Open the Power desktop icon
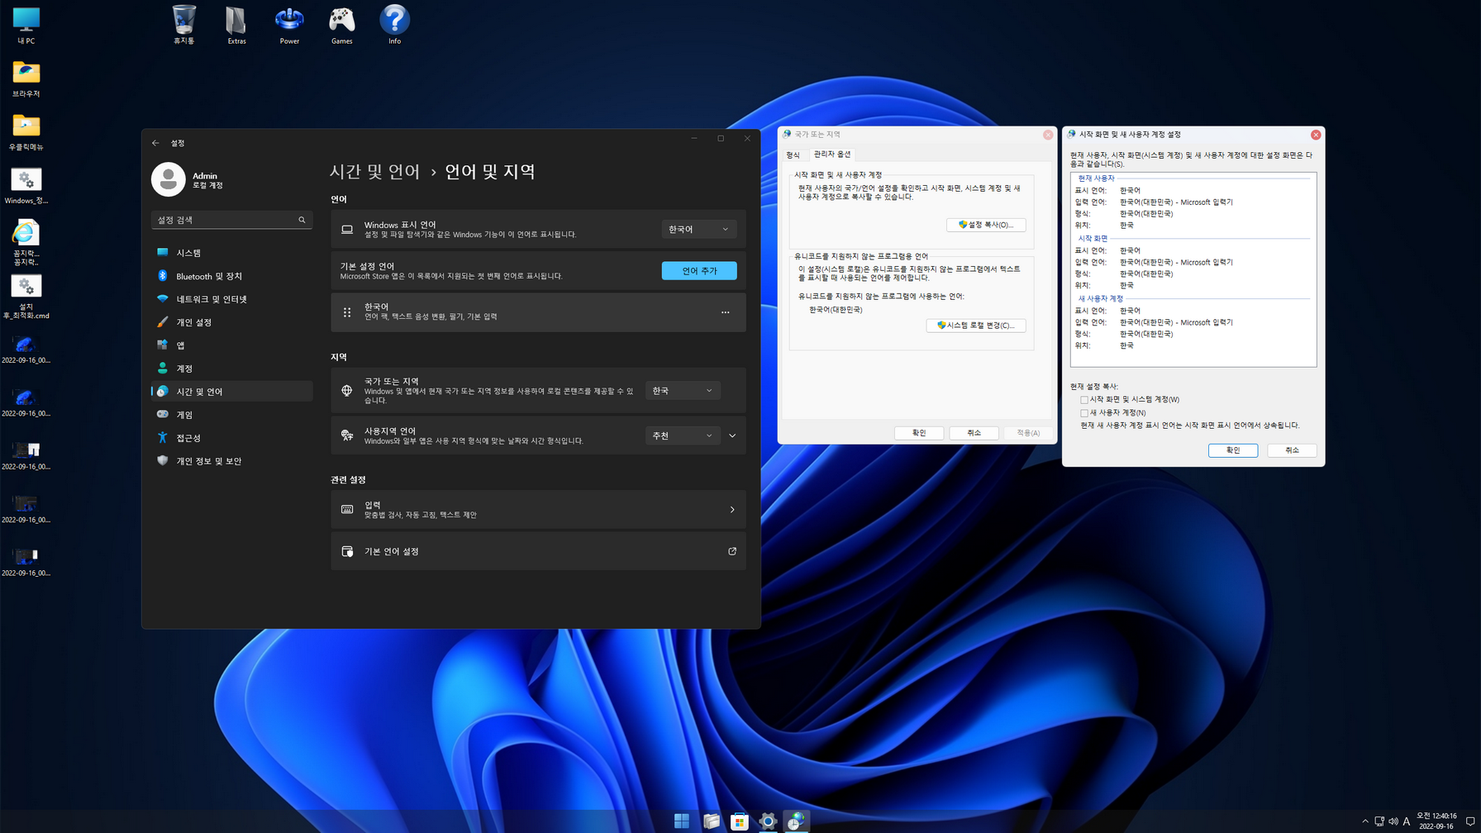 click(289, 25)
